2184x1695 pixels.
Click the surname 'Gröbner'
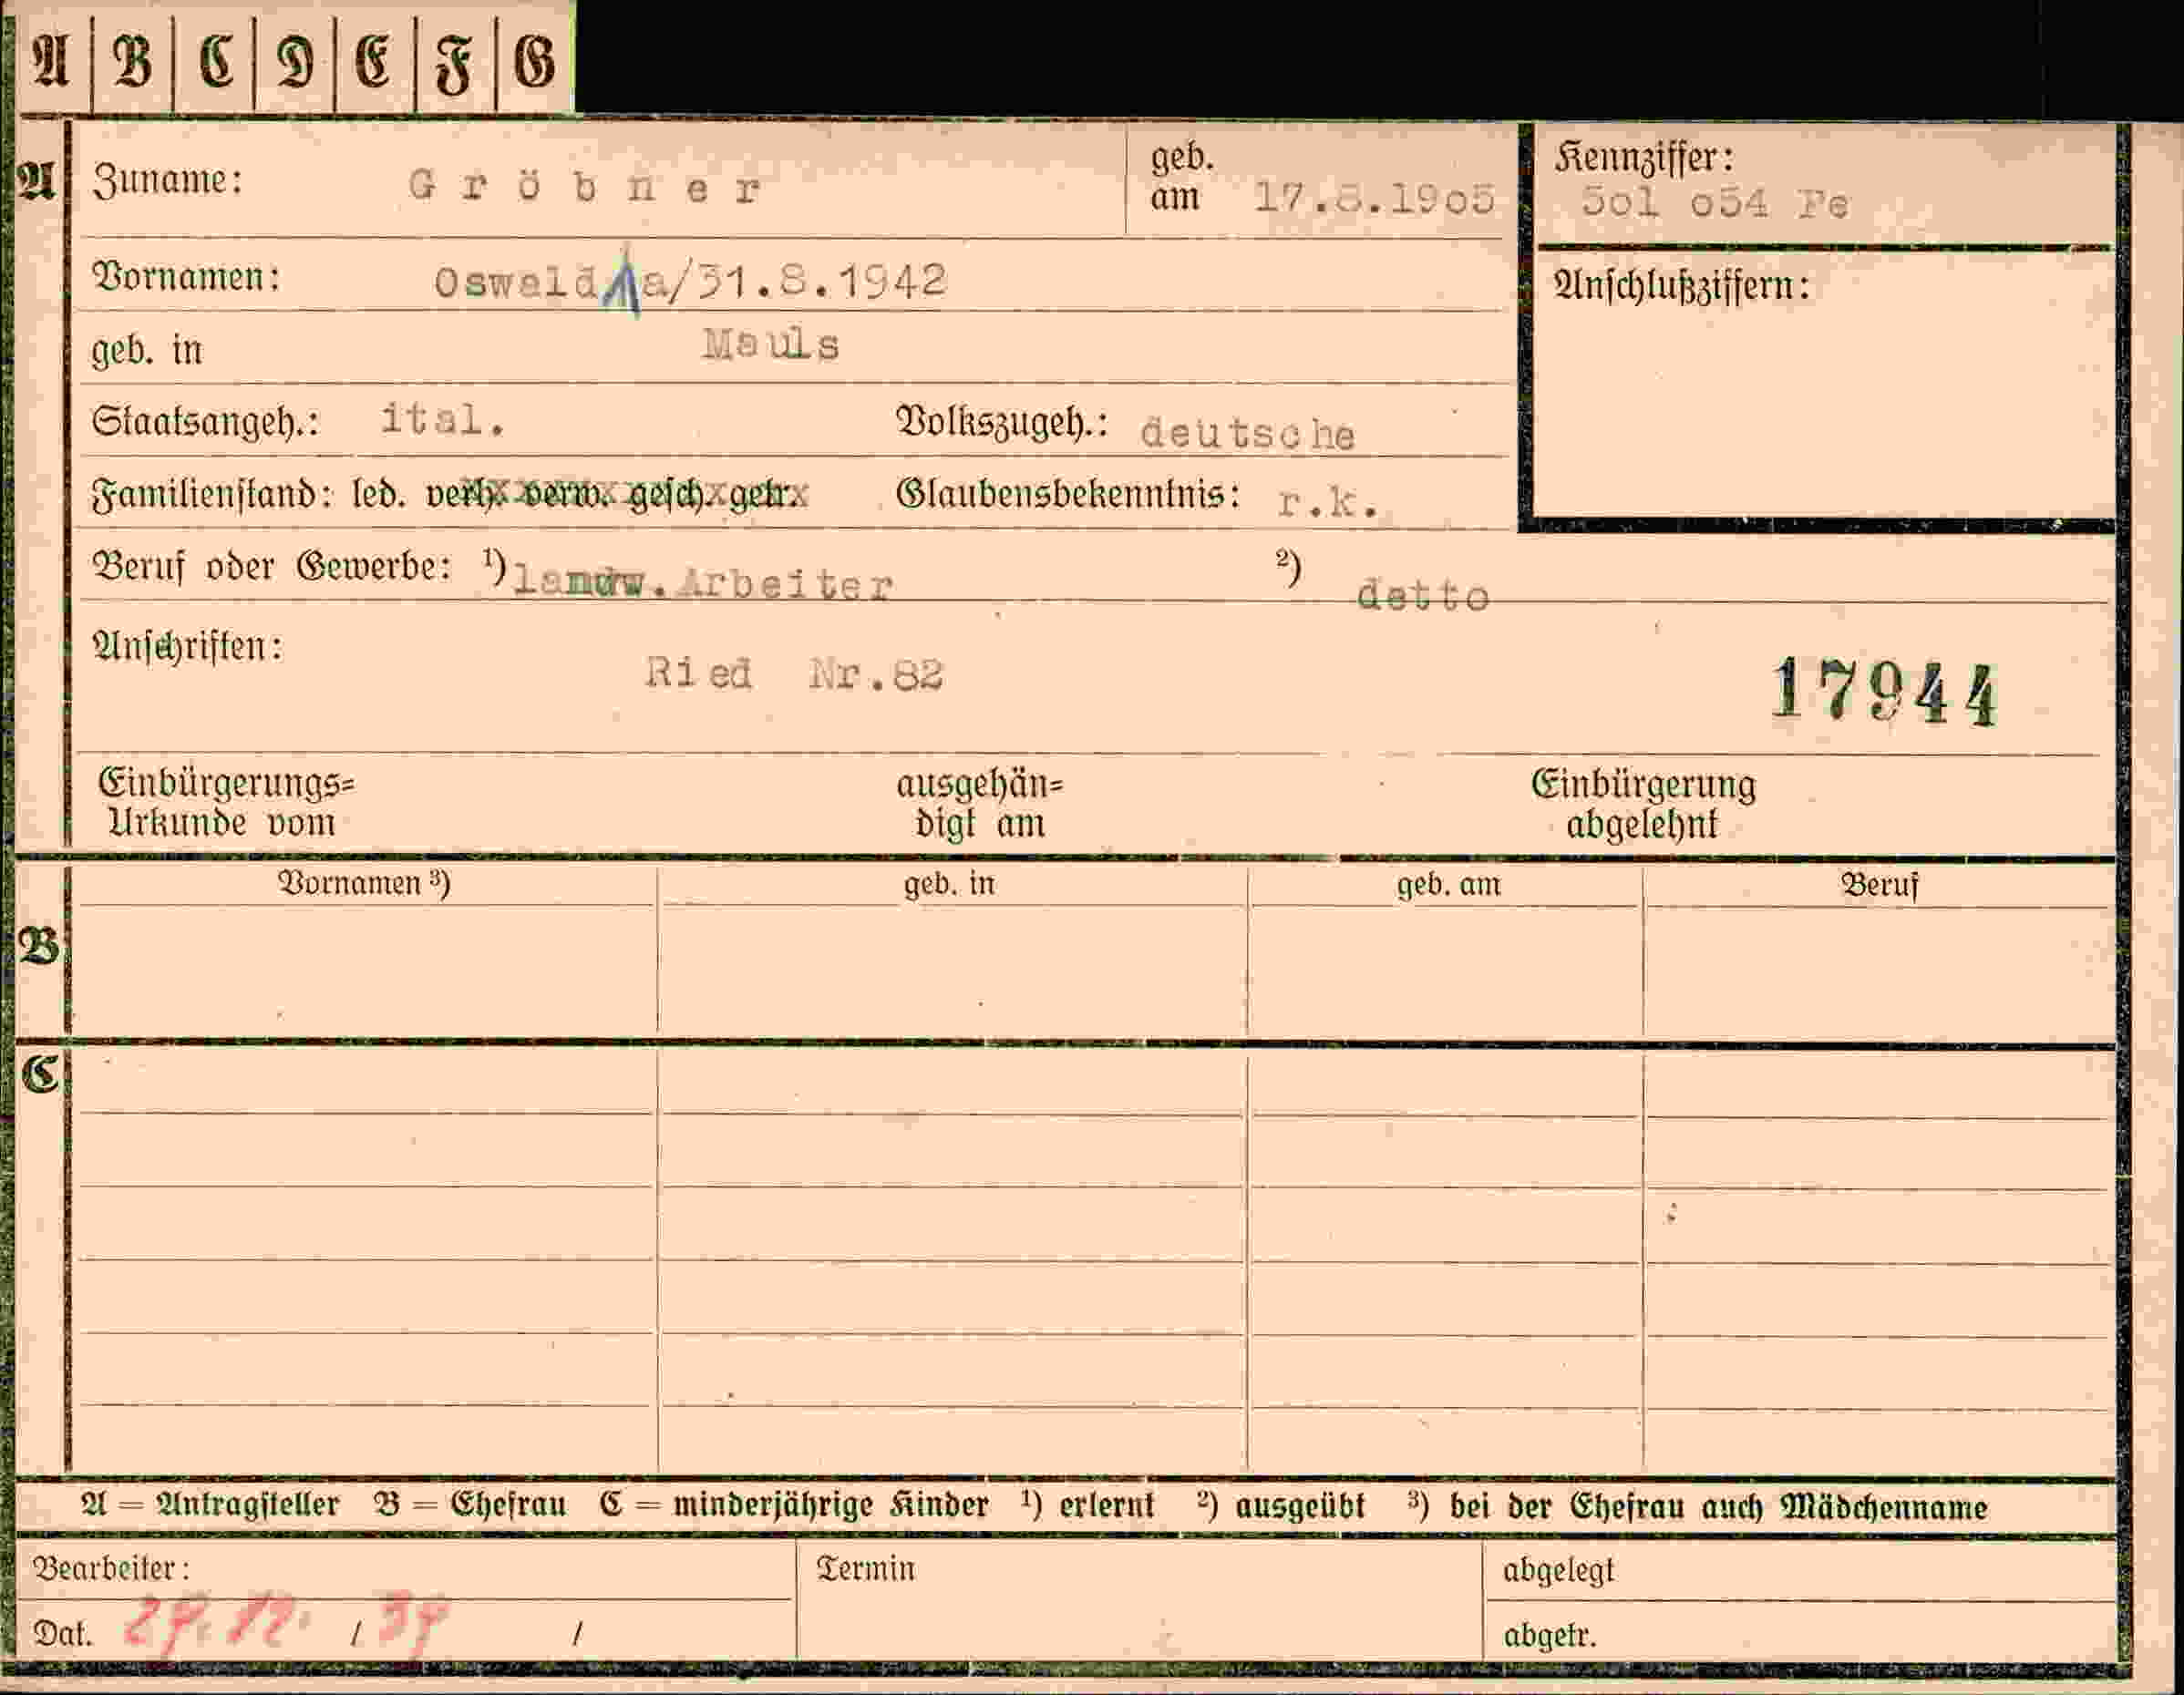pyautogui.click(x=585, y=188)
